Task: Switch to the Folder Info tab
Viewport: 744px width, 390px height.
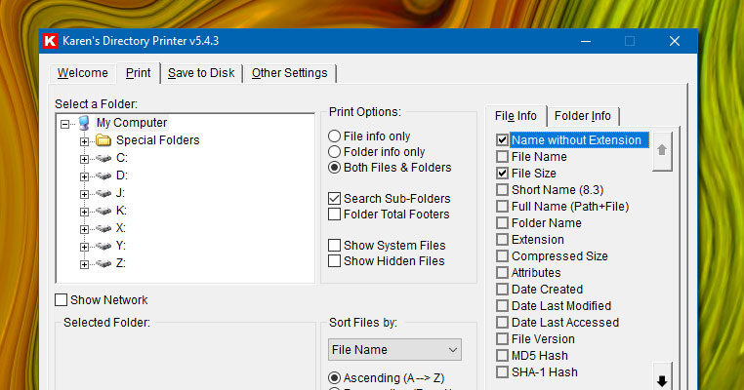Action: pyautogui.click(x=583, y=117)
